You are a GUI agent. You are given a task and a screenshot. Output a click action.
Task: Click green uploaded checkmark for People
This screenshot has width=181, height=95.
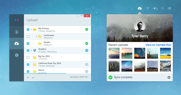(x=87, y=43)
